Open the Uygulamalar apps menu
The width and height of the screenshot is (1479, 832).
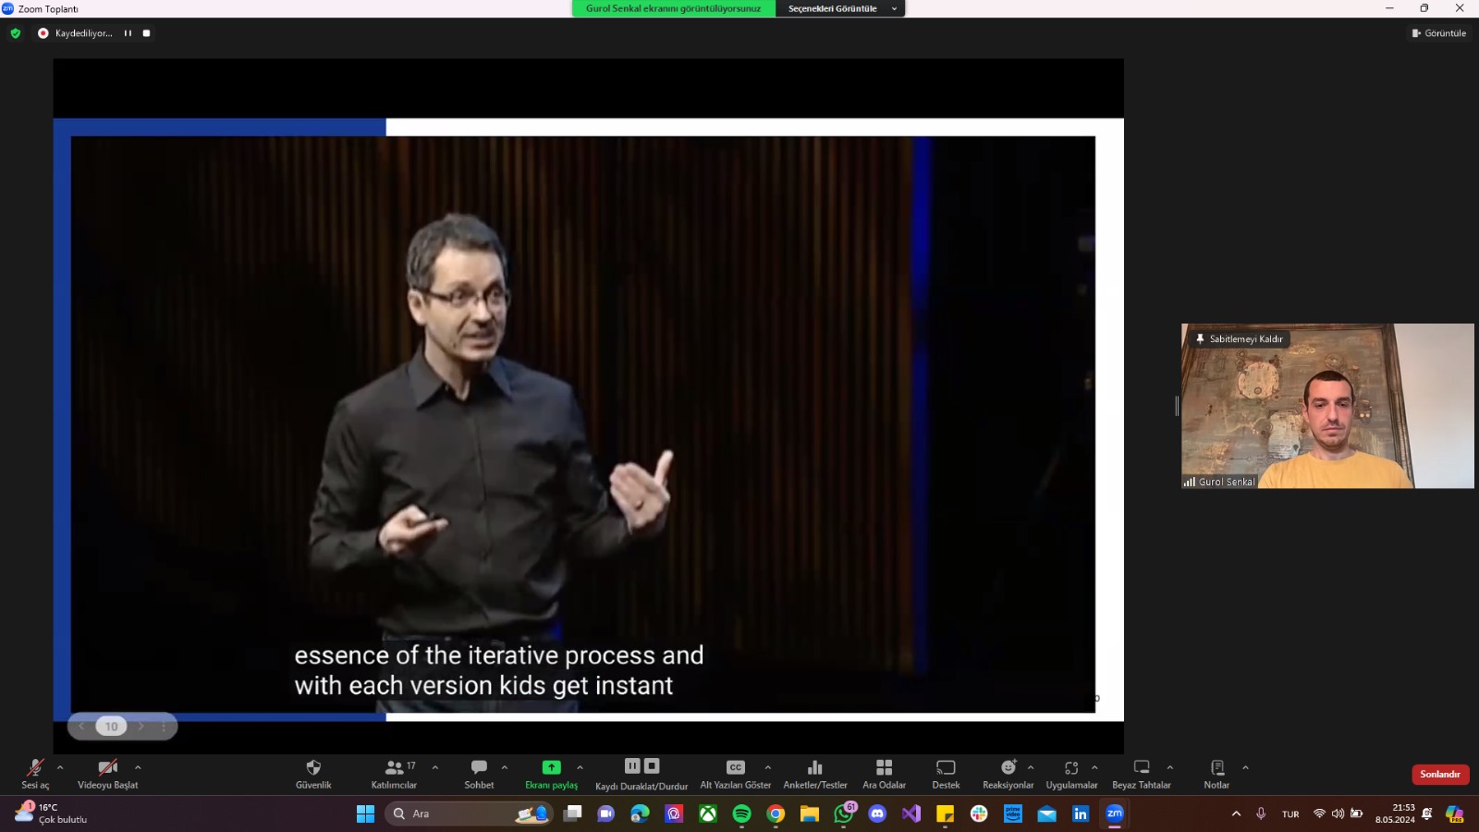[x=1071, y=768]
